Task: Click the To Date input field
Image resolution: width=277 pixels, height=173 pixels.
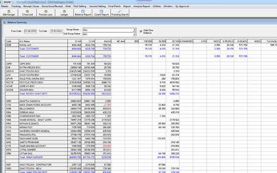Action: tap(56, 31)
